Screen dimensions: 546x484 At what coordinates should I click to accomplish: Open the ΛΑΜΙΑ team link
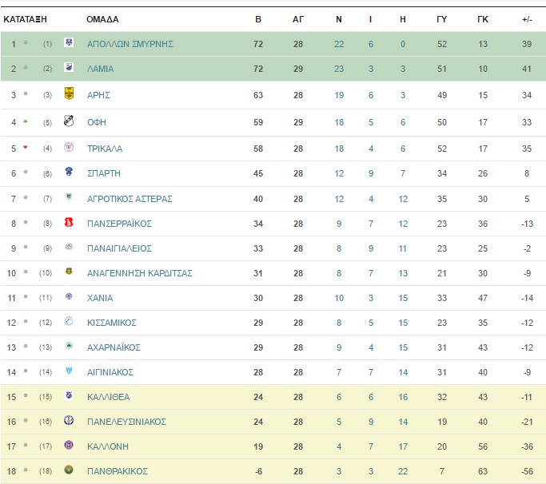[100, 69]
